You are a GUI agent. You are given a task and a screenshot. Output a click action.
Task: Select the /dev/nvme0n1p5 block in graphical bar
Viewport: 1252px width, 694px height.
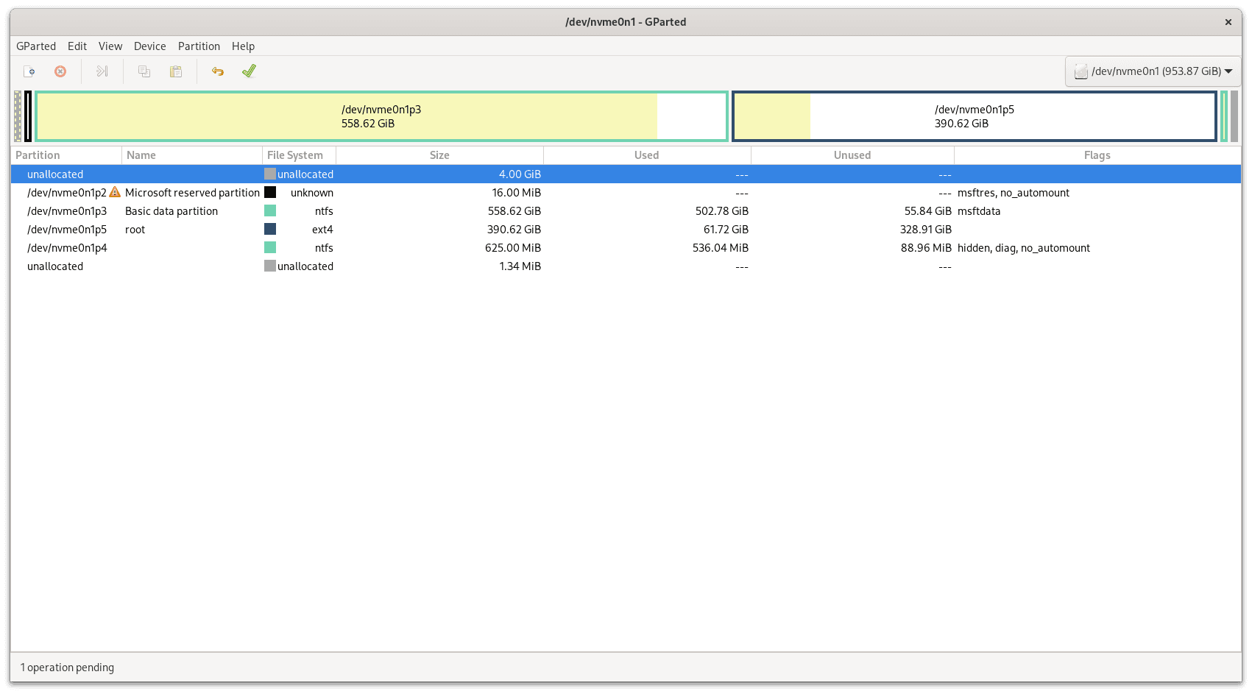[973, 116]
